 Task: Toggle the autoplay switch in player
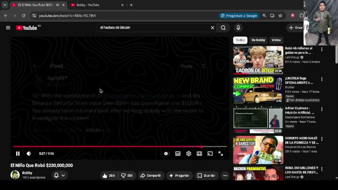point(166,154)
